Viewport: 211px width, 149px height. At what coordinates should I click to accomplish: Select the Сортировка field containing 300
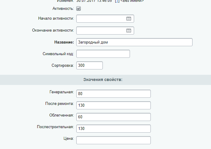coord(89,65)
